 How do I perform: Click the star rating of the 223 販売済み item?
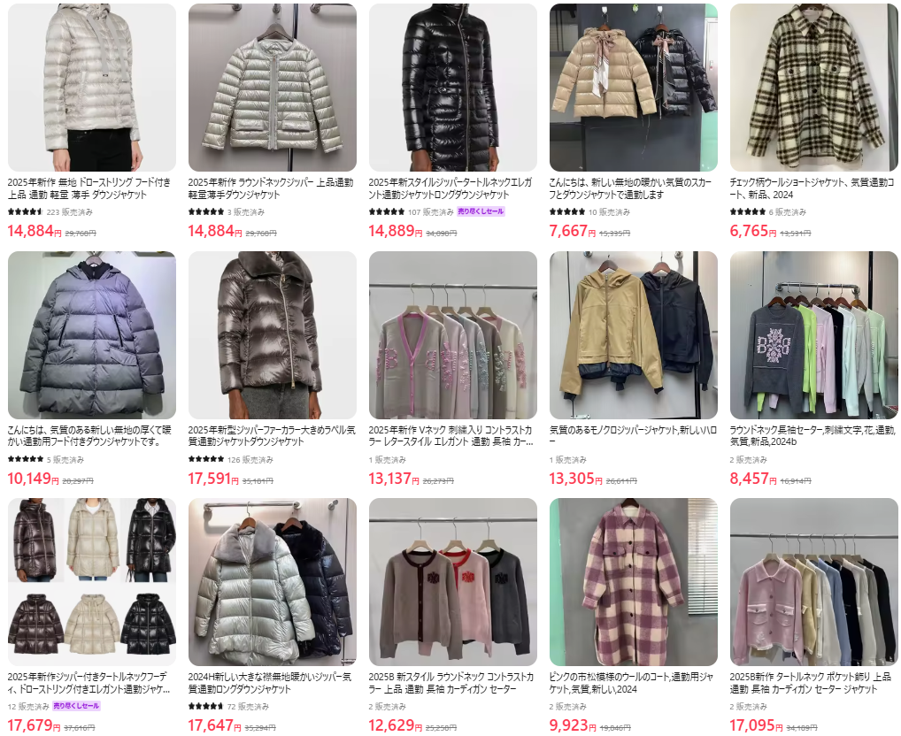(26, 211)
